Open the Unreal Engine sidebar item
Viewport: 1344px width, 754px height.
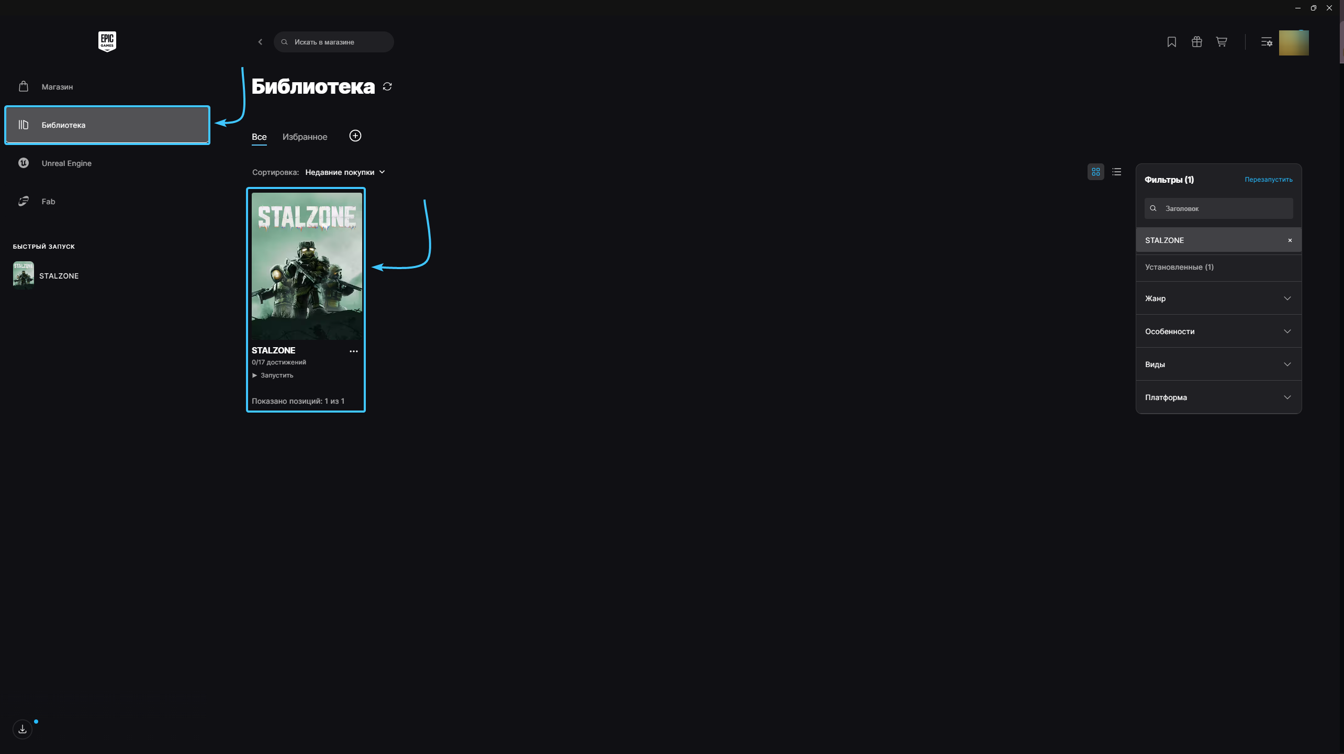click(x=107, y=163)
